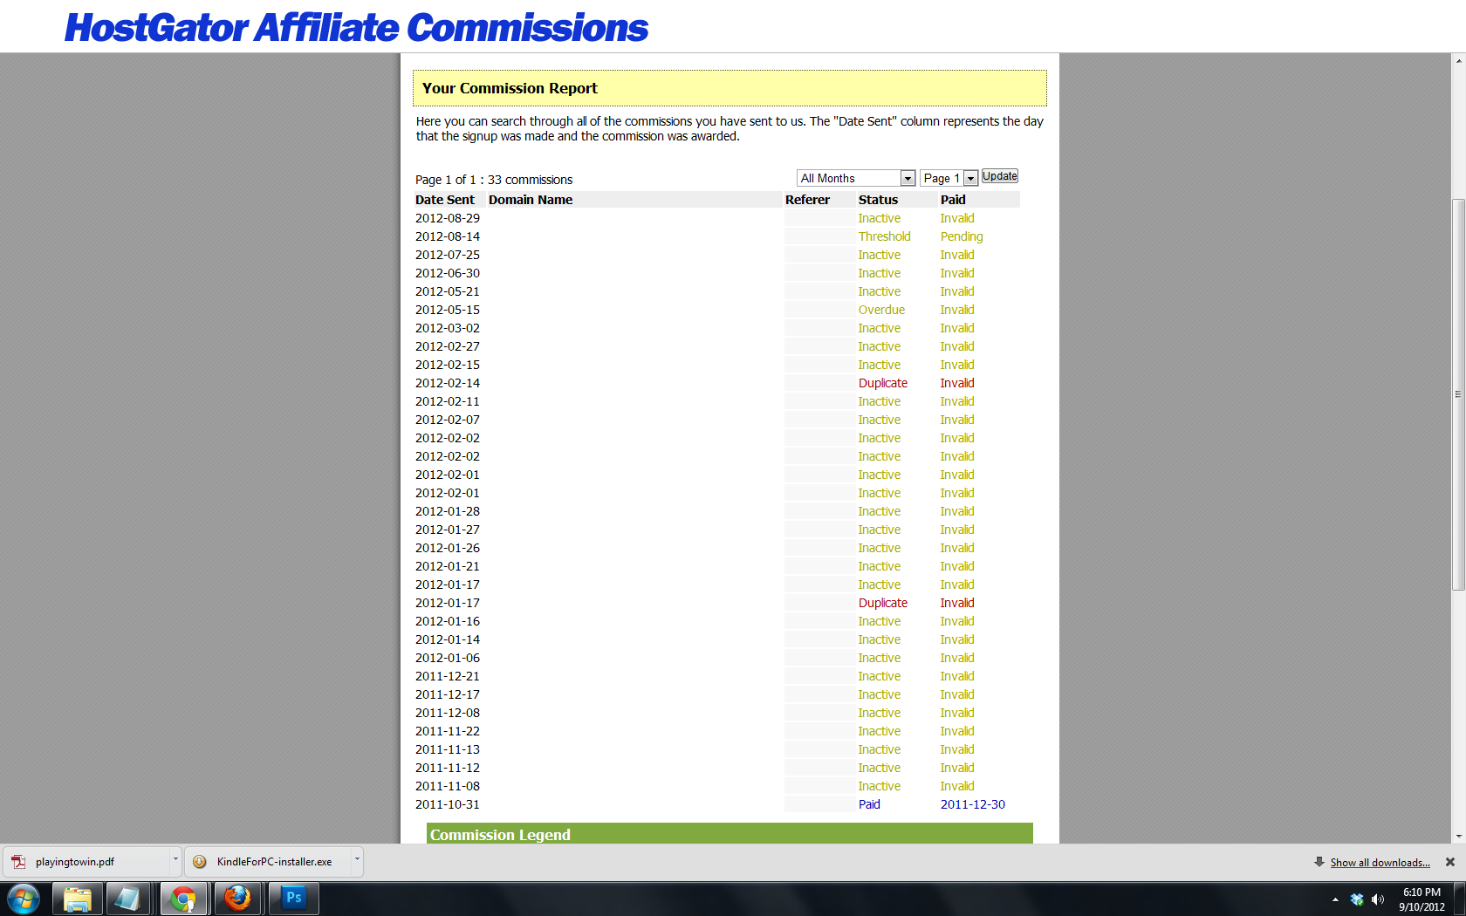
Task: Click the blue Paid status text
Action: (869, 804)
